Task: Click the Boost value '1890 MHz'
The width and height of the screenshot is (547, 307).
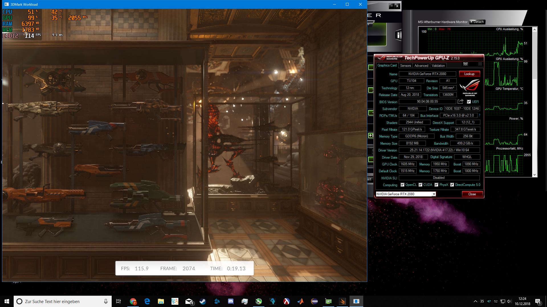Action: 471,164
